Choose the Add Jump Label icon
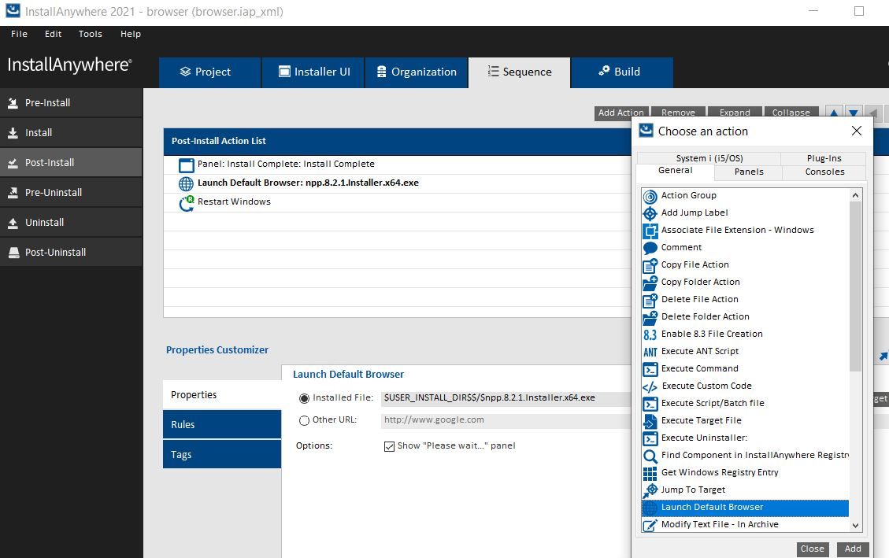 (x=650, y=213)
